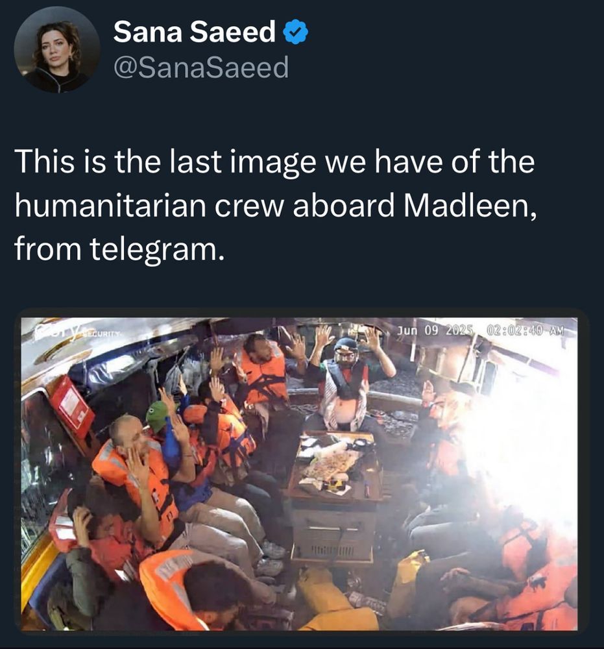This screenshot has height=649, width=604.
Task: Click the blue verified checkmark badge
Action: (295, 32)
